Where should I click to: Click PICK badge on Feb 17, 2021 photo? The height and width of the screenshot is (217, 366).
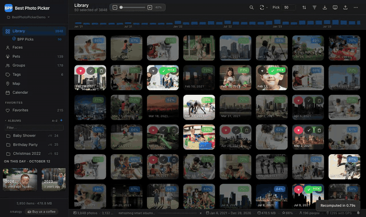(x=277, y=70)
